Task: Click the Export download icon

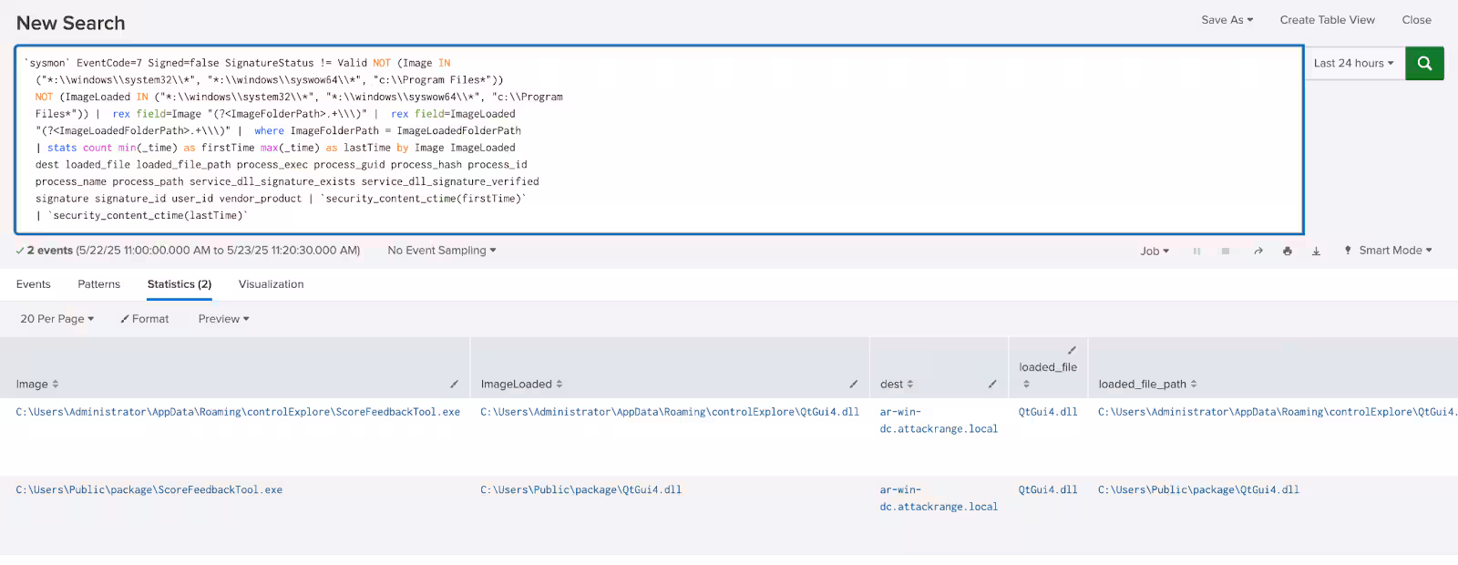Action: 1316,252
